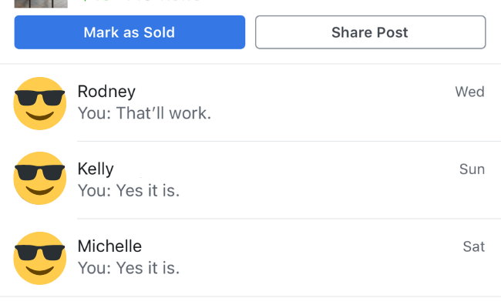
Task: Click the Sat timestamp on Michelle's chat
Action: point(473,246)
